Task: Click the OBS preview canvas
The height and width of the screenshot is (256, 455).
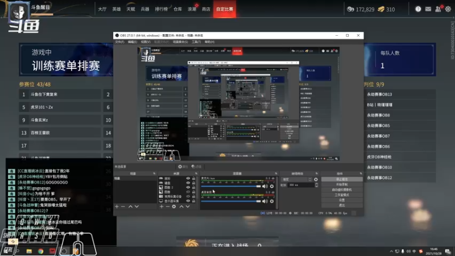Action: point(238,104)
